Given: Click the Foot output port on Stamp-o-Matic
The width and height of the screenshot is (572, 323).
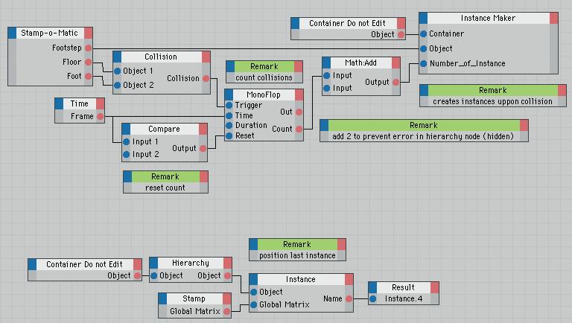Looking at the screenshot, I should [89, 76].
